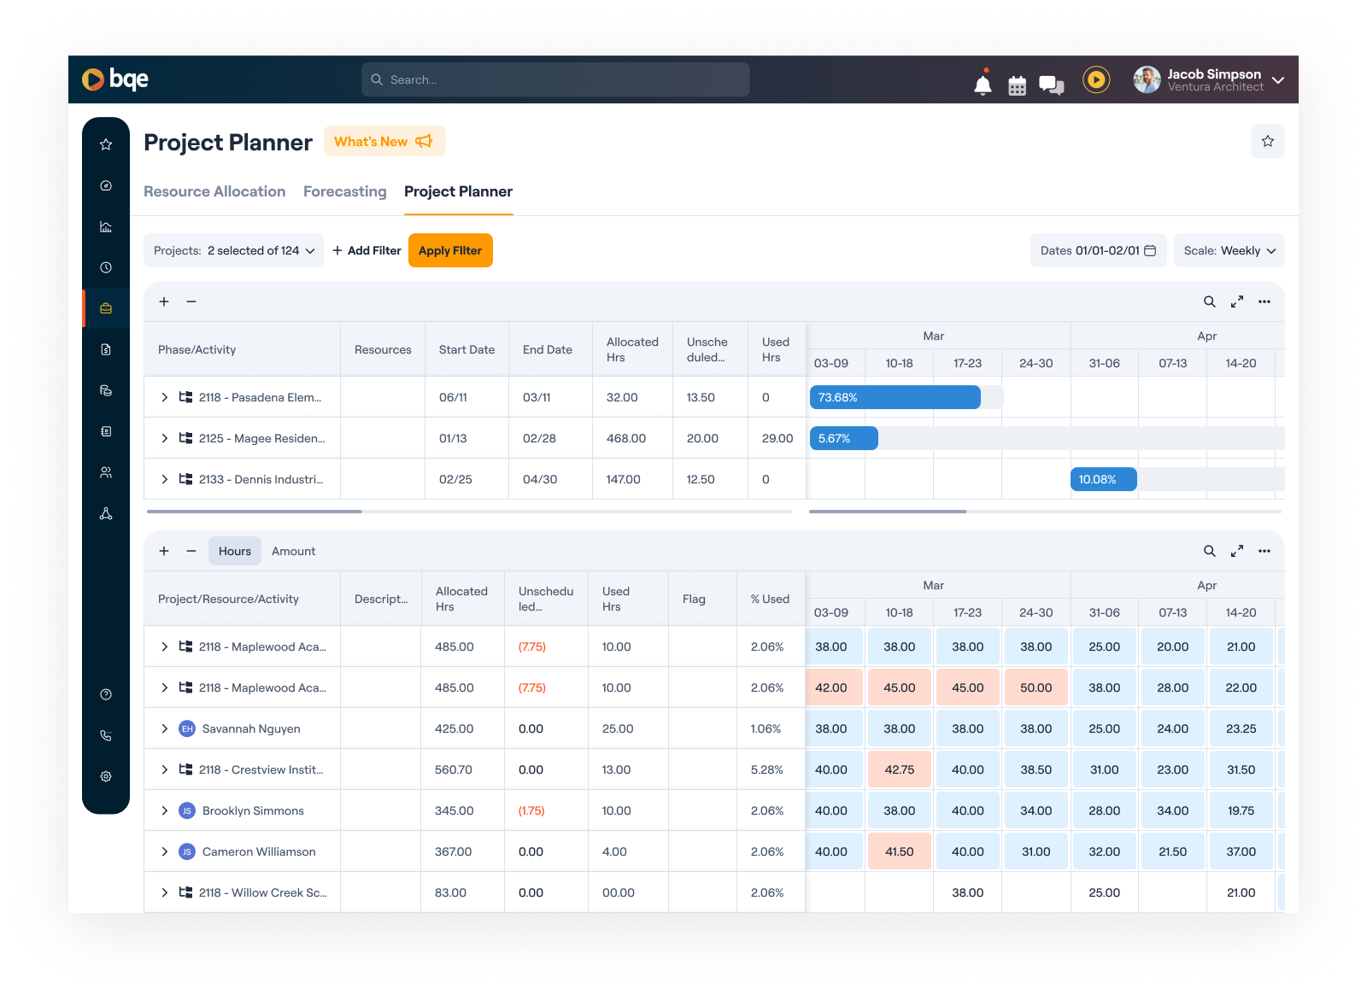The width and height of the screenshot is (1367, 994).
Task: Click the settings gear at sidebar bottom
Action: (106, 775)
